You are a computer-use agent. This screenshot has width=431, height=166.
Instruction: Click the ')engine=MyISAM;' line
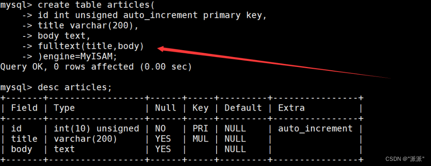[78, 57]
